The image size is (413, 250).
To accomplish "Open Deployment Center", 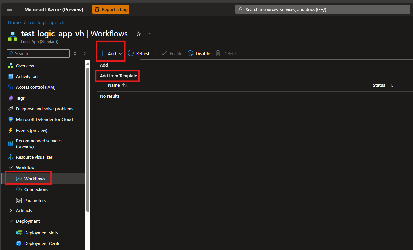I will (43, 243).
